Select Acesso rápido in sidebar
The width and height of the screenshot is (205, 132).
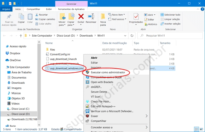point(16,46)
